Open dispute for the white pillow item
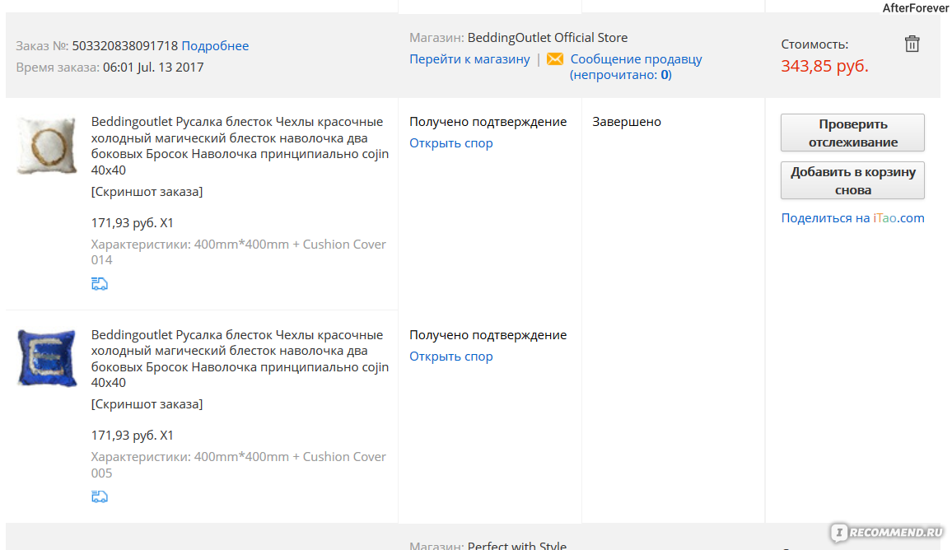The height and width of the screenshot is (550, 952). pos(450,143)
